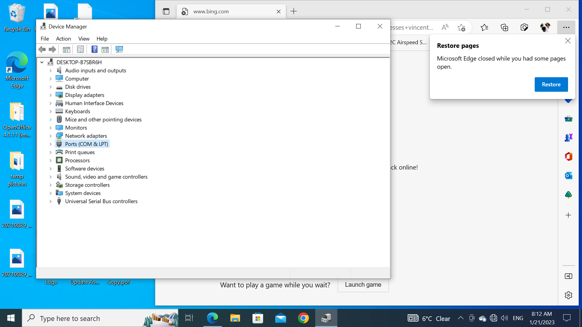The height and width of the screenshot is (327, 582).
Task: Open Edge browser settings gear in sidebar
Action: tap(568, 295)
